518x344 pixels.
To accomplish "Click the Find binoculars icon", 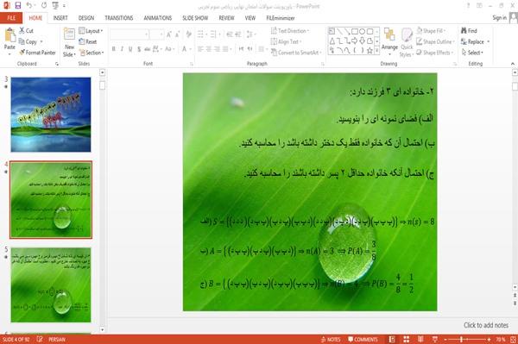I will click(464, 31).
